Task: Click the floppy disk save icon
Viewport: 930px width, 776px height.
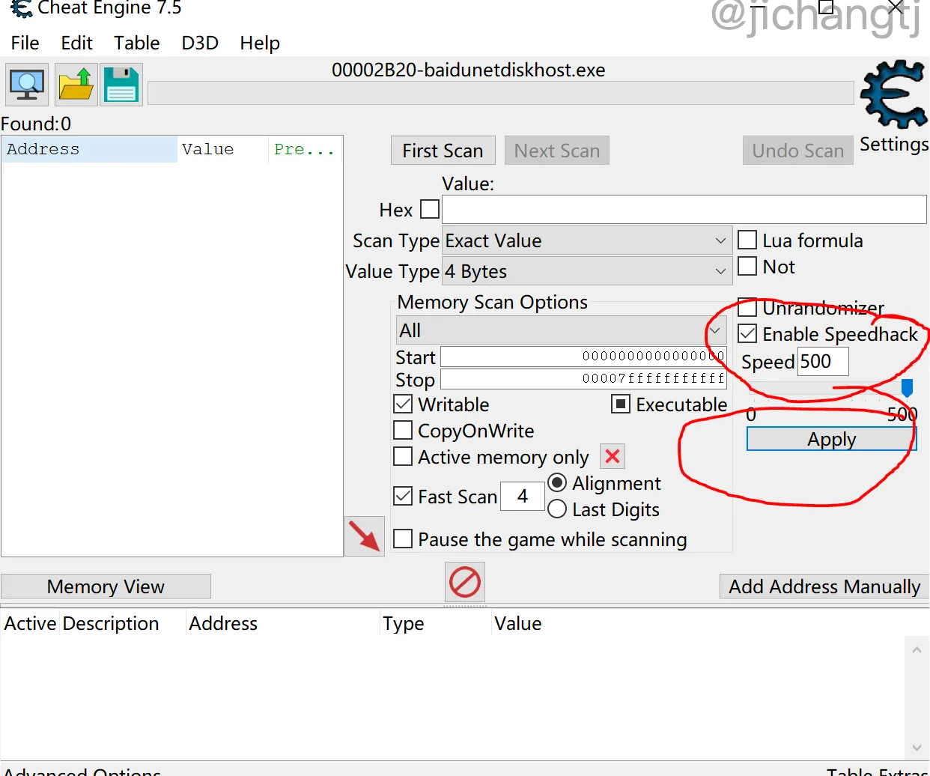Action: [121, 85]
